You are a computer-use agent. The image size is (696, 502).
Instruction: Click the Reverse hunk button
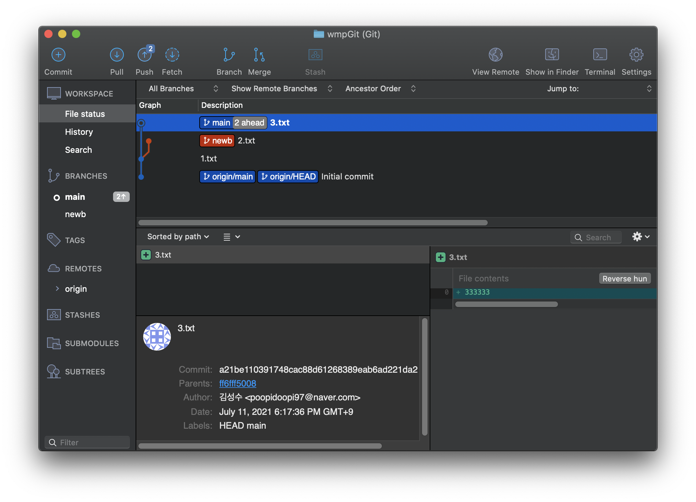[x=624, y=279]
